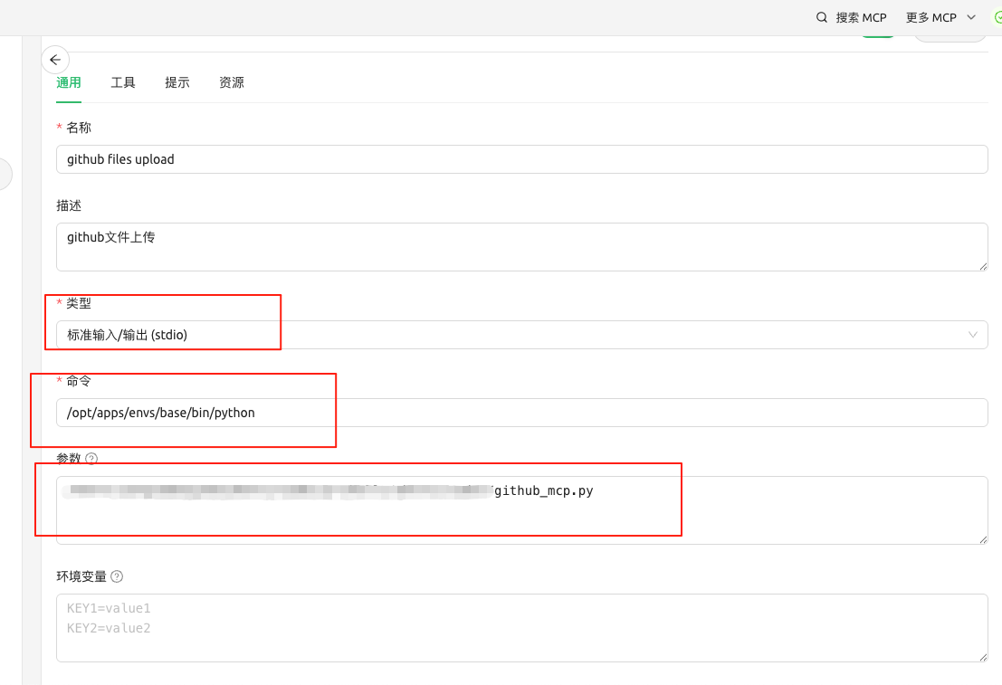
Task: Expand the 更多 MCP dropdown
Action: coord(940,17)
